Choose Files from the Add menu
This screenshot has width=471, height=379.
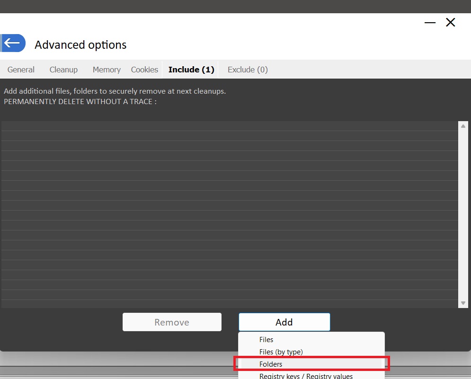click(x=266, y=340)
